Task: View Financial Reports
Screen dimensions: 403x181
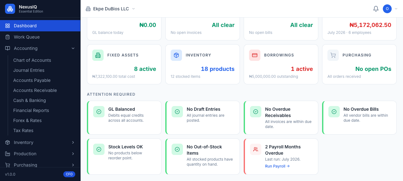Action: click(x=31, y=110)
